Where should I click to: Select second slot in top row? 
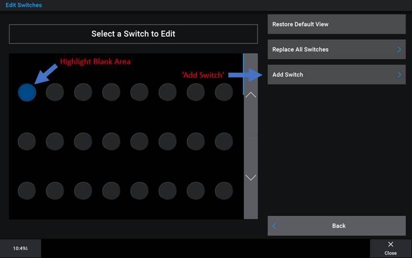[x=55, y=92]
